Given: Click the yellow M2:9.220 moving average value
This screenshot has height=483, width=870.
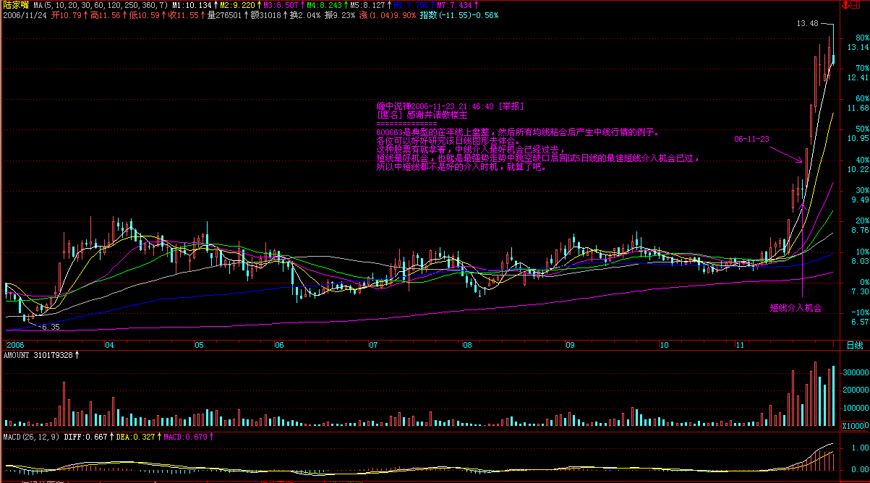Looking at the screenshot, I should point(237,5).
